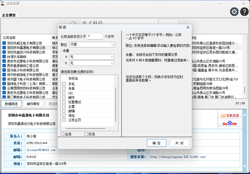Viewport: 250px width, 174px height.
Task: Click the field list horizontal scrollbar
Action: [x=85, y=128]
